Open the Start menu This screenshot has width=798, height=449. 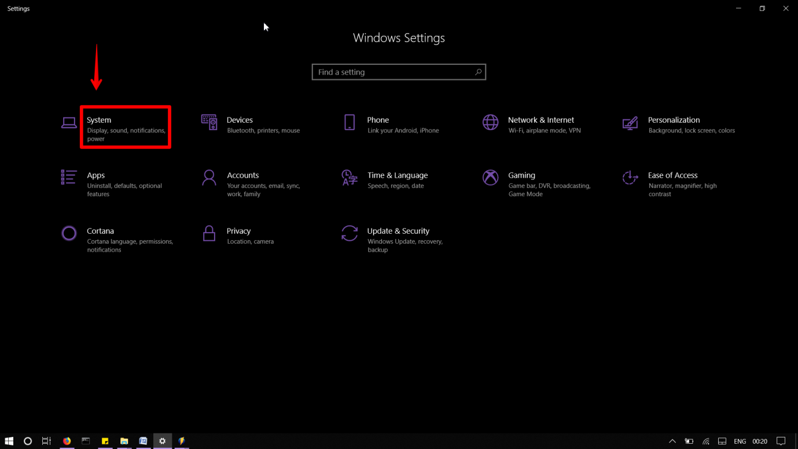pyautogui.click(x=9, y=441)
